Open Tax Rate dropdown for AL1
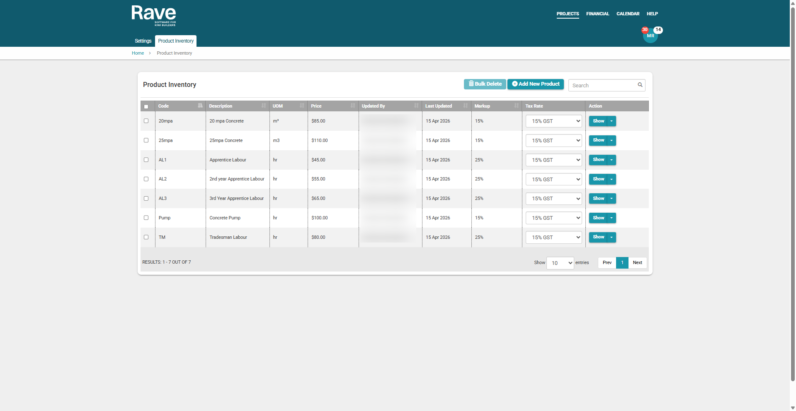The height and width of the screenshot is (411, 796). (x=553, y=160)
